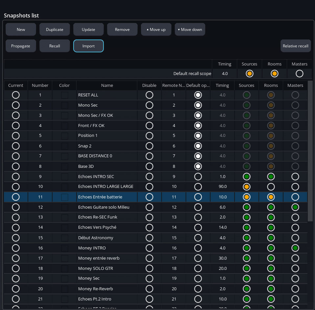Set RESET ALL as current snapshot
The image size is (315, 310).
click(15, 95)
